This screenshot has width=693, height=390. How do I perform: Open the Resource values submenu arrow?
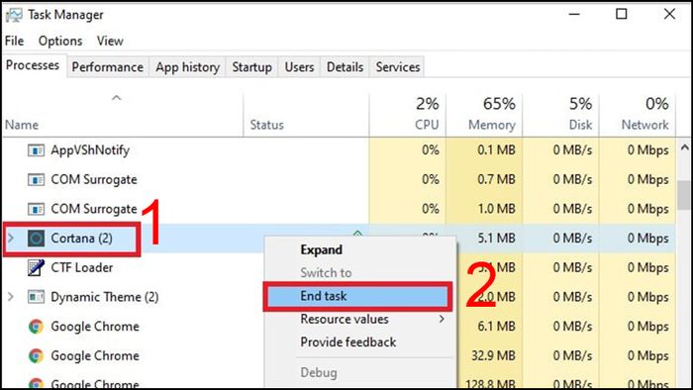[442, 319]
